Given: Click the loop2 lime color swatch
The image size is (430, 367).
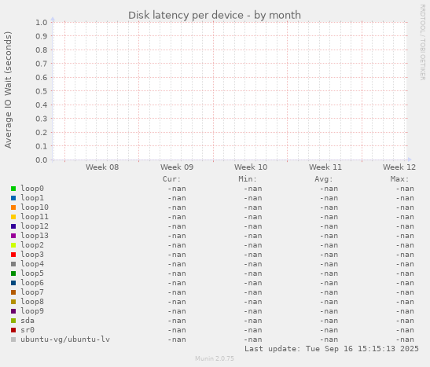Looking at the screenshot, I should point(13,245).
